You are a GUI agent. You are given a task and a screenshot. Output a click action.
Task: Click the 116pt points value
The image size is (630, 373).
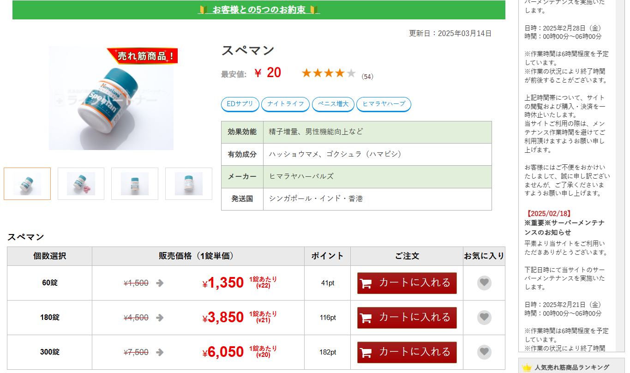[x=328, y=318]
